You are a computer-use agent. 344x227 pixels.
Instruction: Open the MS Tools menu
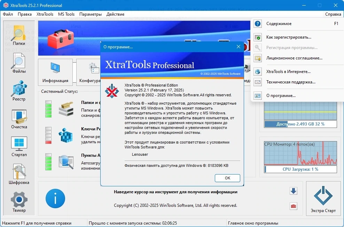[66, 14]
